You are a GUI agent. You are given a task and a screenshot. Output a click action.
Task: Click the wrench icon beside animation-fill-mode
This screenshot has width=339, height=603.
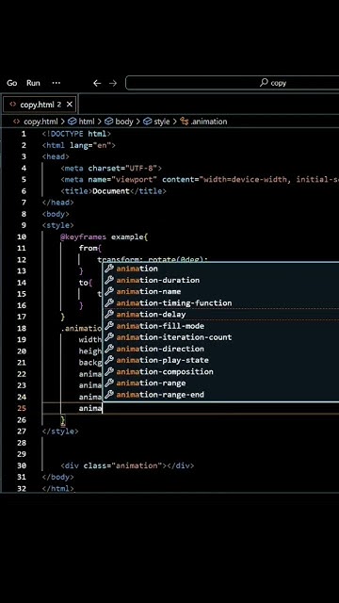tap(109, 326)
